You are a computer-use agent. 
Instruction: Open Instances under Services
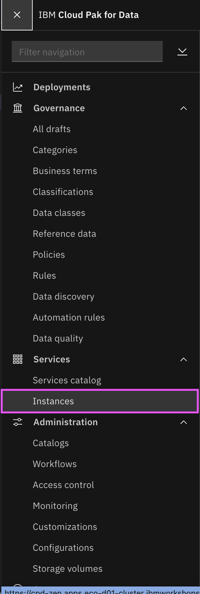(x=100, y=401)
